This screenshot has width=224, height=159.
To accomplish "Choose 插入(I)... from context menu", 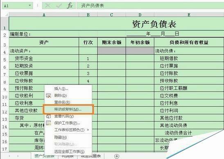I will [68, 89].
